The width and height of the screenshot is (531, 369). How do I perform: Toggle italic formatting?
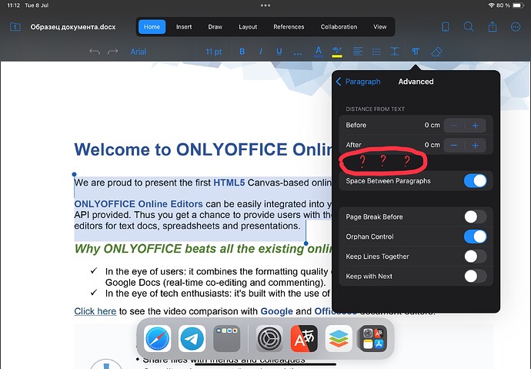click(260, 52)
